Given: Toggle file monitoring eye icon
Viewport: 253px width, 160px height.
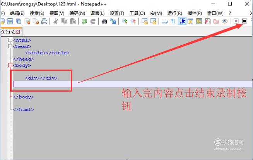Looking at the screenshot, I should coord(225,21).
